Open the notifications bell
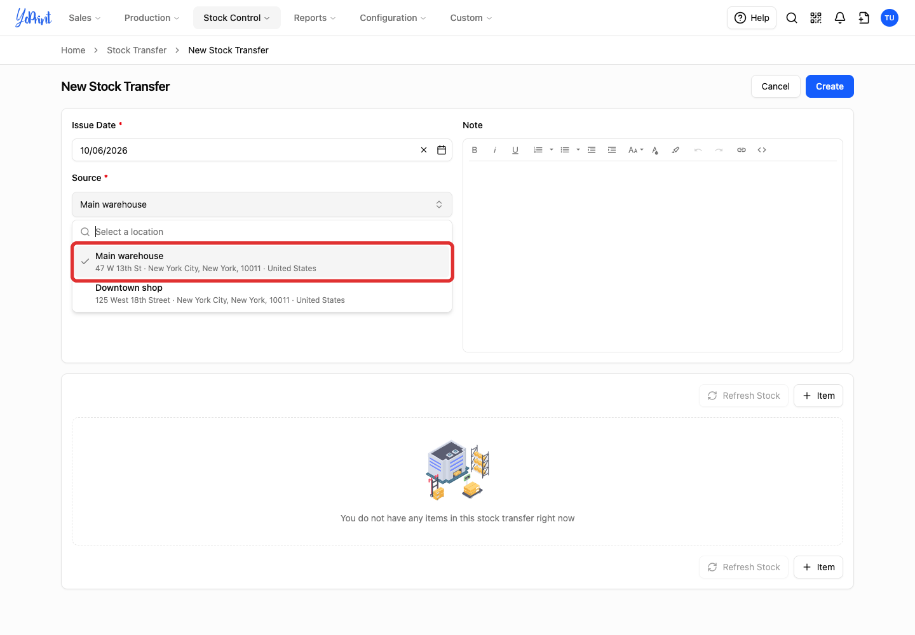 click(840, 18)
